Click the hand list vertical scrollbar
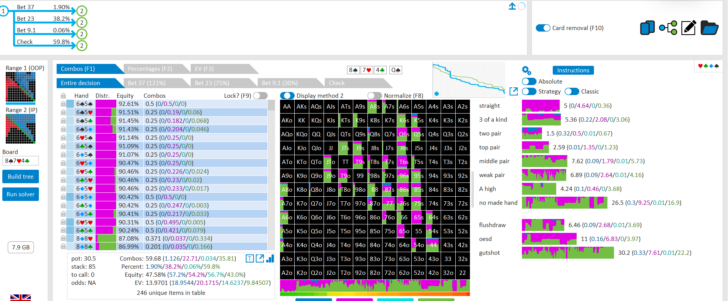728x301 pixels. (x=272, y=175)
